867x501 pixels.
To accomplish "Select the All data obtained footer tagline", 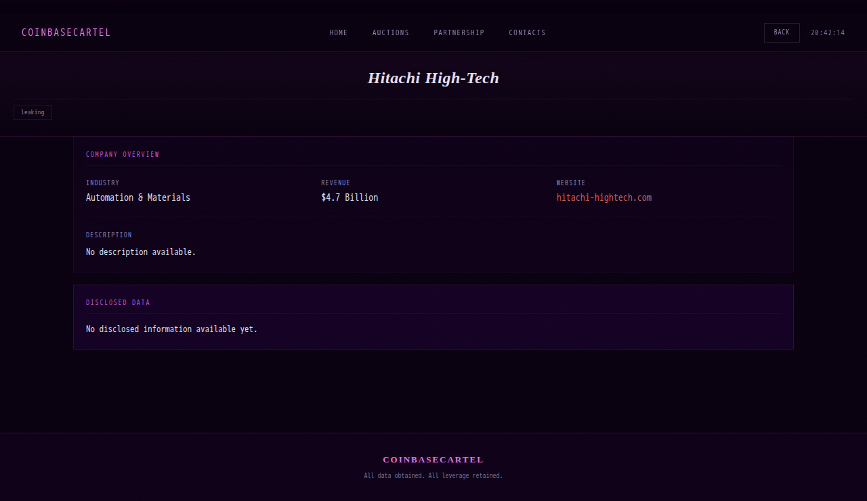I will (433, 476).
